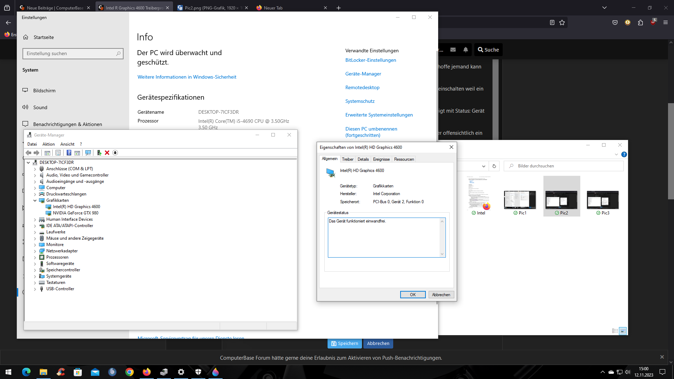Click OK in the HD Graphics properties

(x=413, y=295)
